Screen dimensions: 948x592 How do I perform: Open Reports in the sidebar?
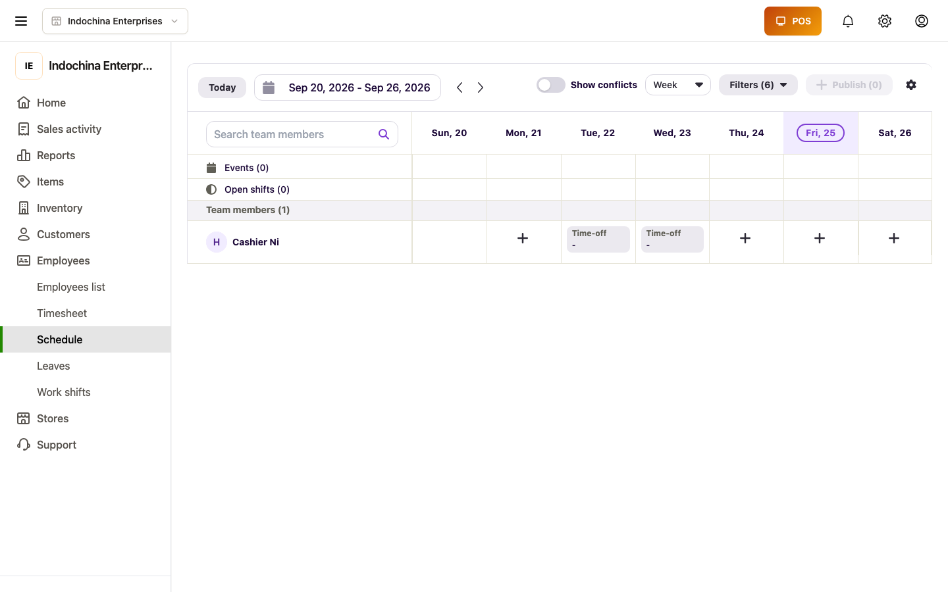(86, 155)
